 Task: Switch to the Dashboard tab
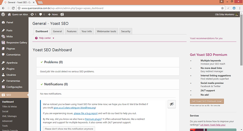(42, 31)
